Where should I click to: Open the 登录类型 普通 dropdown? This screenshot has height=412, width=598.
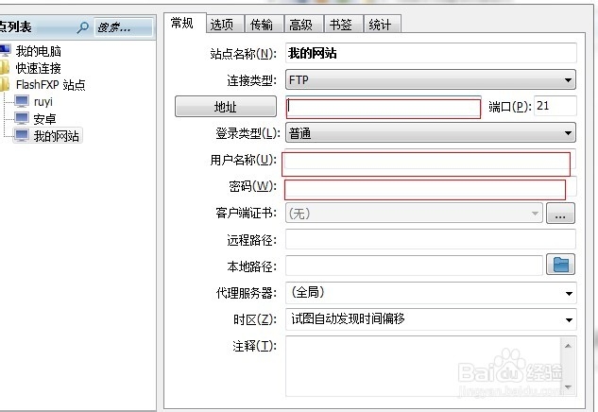click(431, 132)
